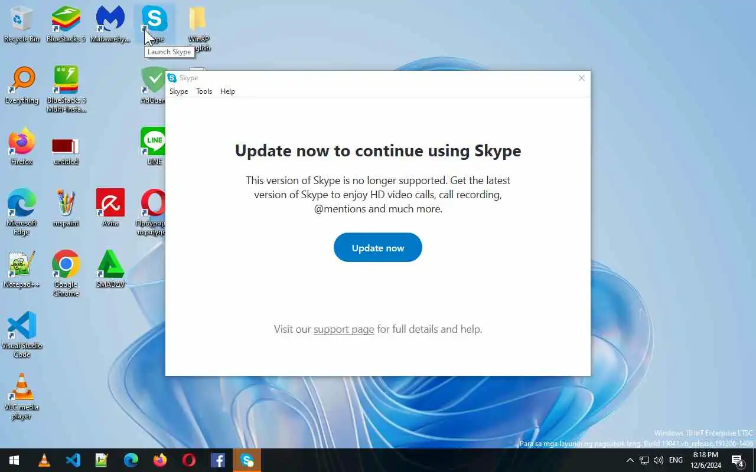Select the Recycle Bin desktop icon

[22, 24]
